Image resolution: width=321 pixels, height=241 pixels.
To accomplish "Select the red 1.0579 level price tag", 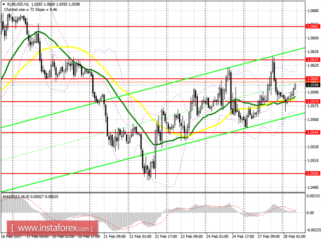I will point(313,102).
